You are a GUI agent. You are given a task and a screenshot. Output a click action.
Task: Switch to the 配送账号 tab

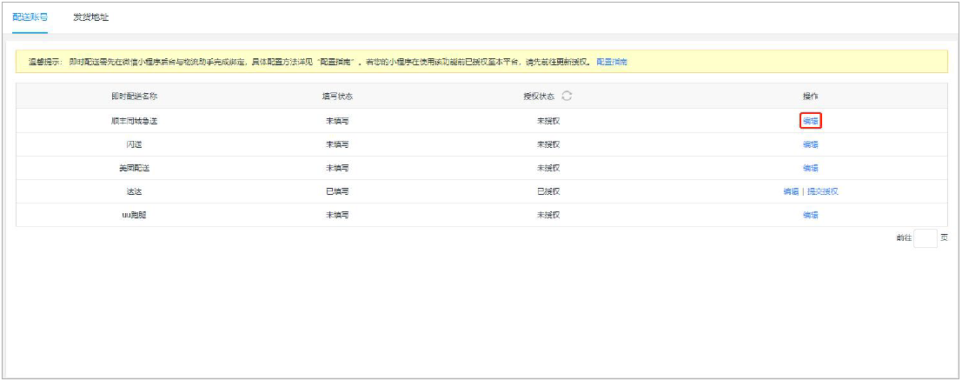pos(30,17)
